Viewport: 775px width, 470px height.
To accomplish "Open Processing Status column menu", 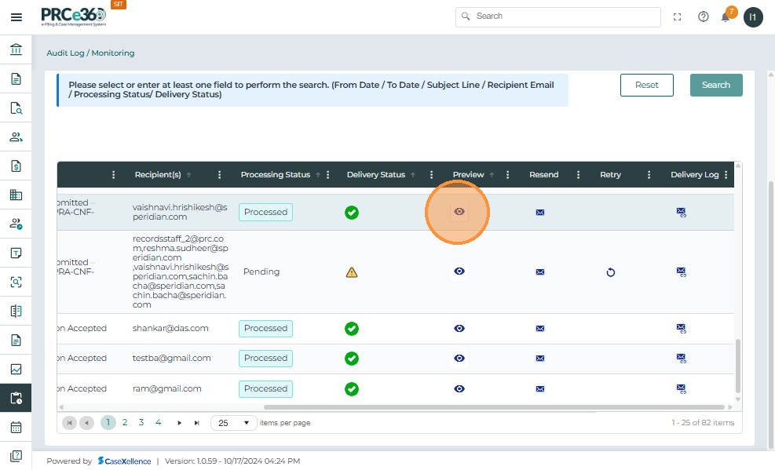I will click(x=328, y=175).
